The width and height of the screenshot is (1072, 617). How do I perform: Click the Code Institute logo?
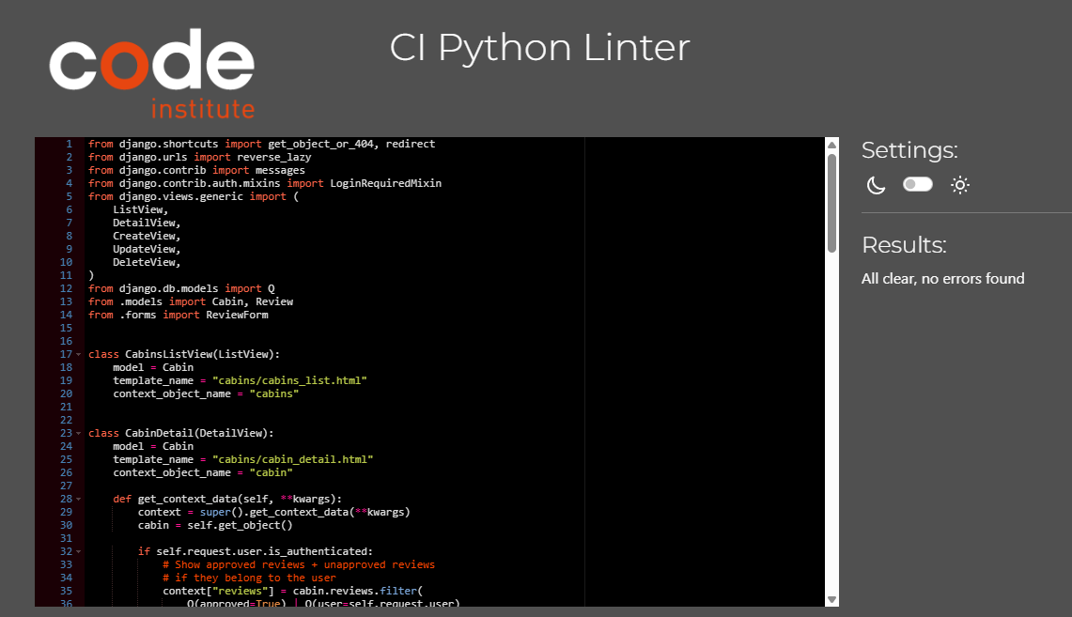tap(152, 74)
